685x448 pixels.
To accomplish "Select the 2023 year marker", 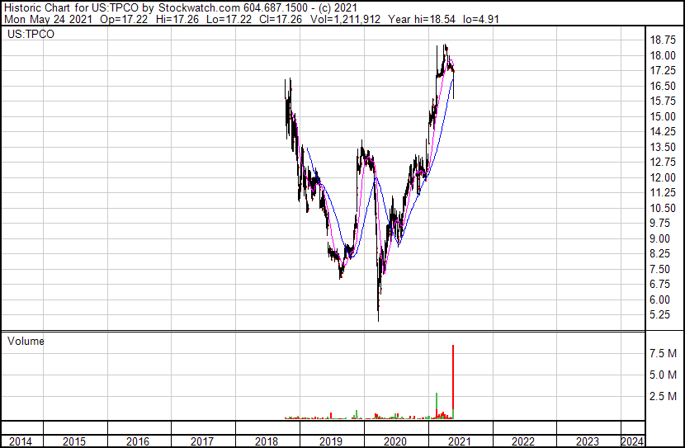I will point(588,441).
